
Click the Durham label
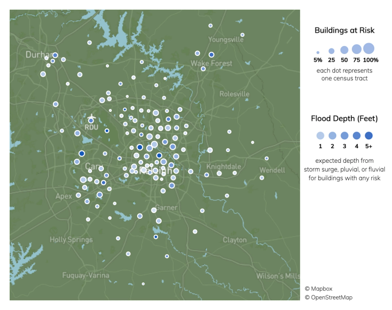pyautogui.click(x=40, y=54)
